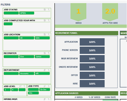Click the OFFER 100% funnel bar

pyautogui.click(x=92, y=75)
